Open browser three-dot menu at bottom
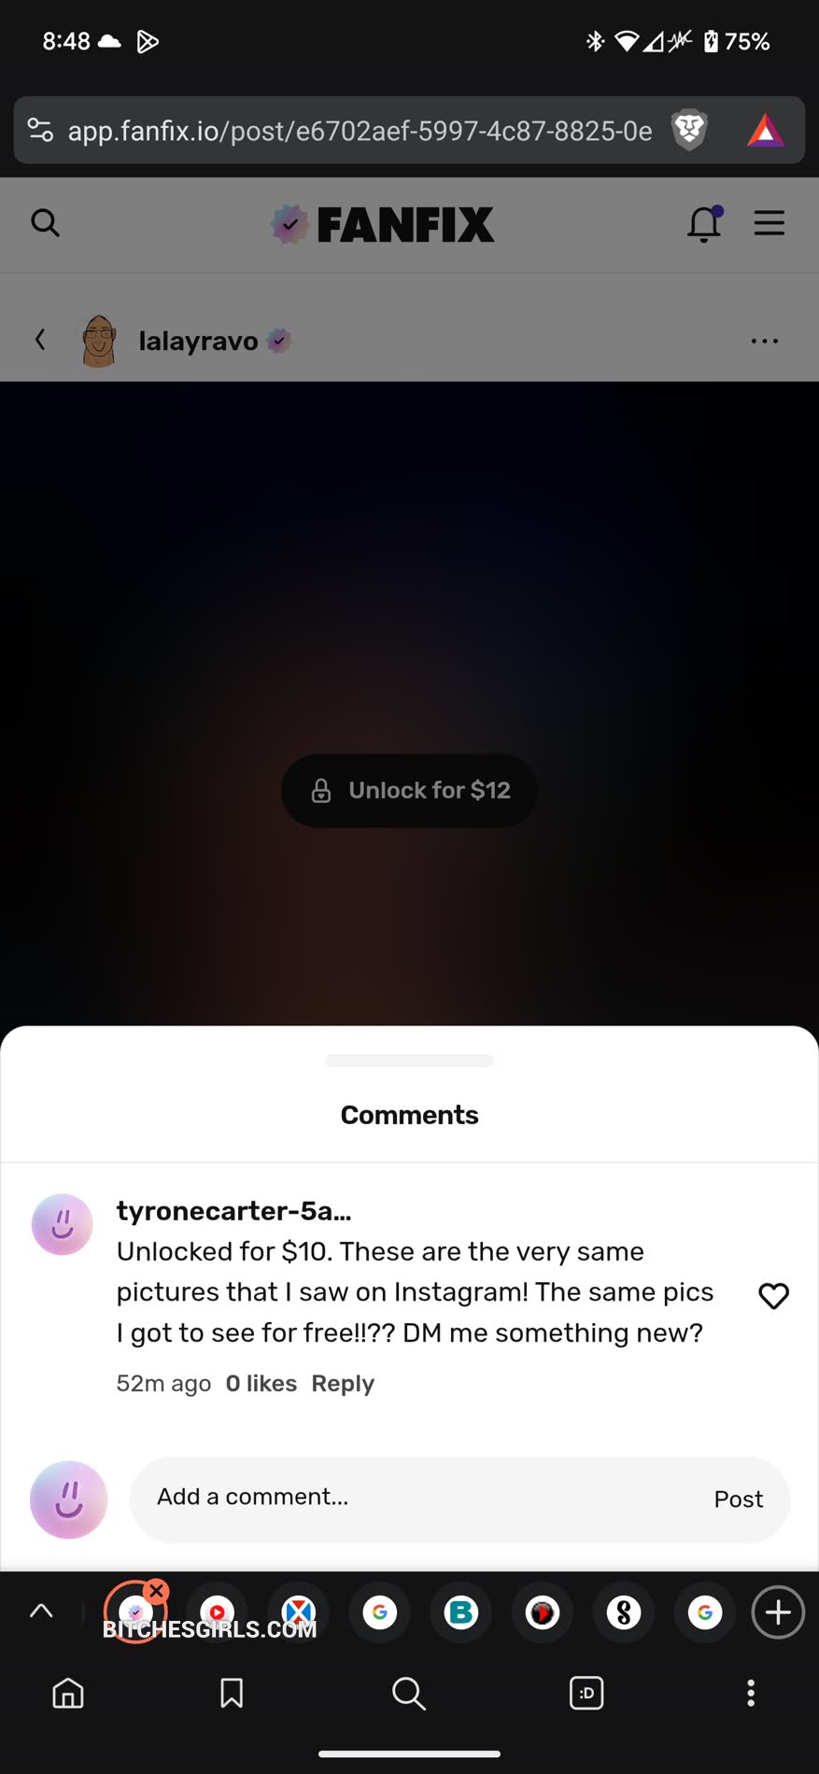The image size is (819, 1774). (x=751, y=1693)
